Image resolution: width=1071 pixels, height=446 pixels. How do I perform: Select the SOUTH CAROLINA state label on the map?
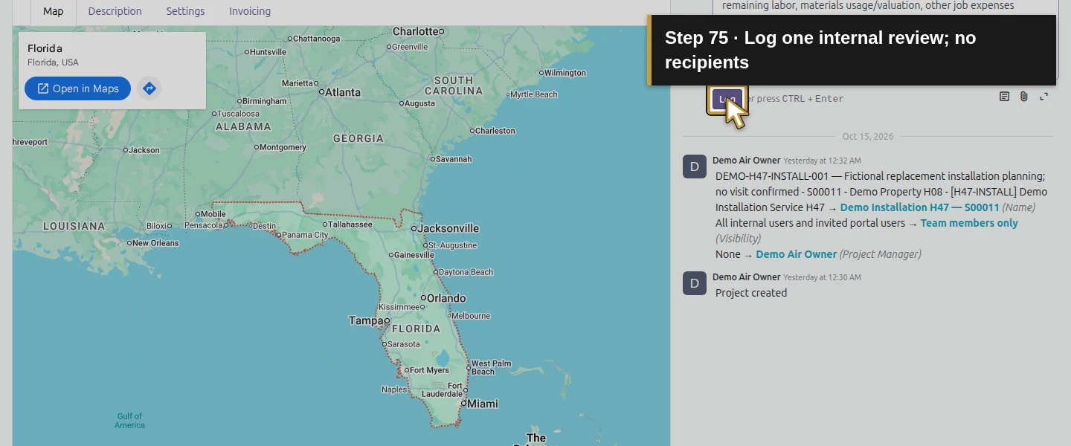click(x=454, y=85)
